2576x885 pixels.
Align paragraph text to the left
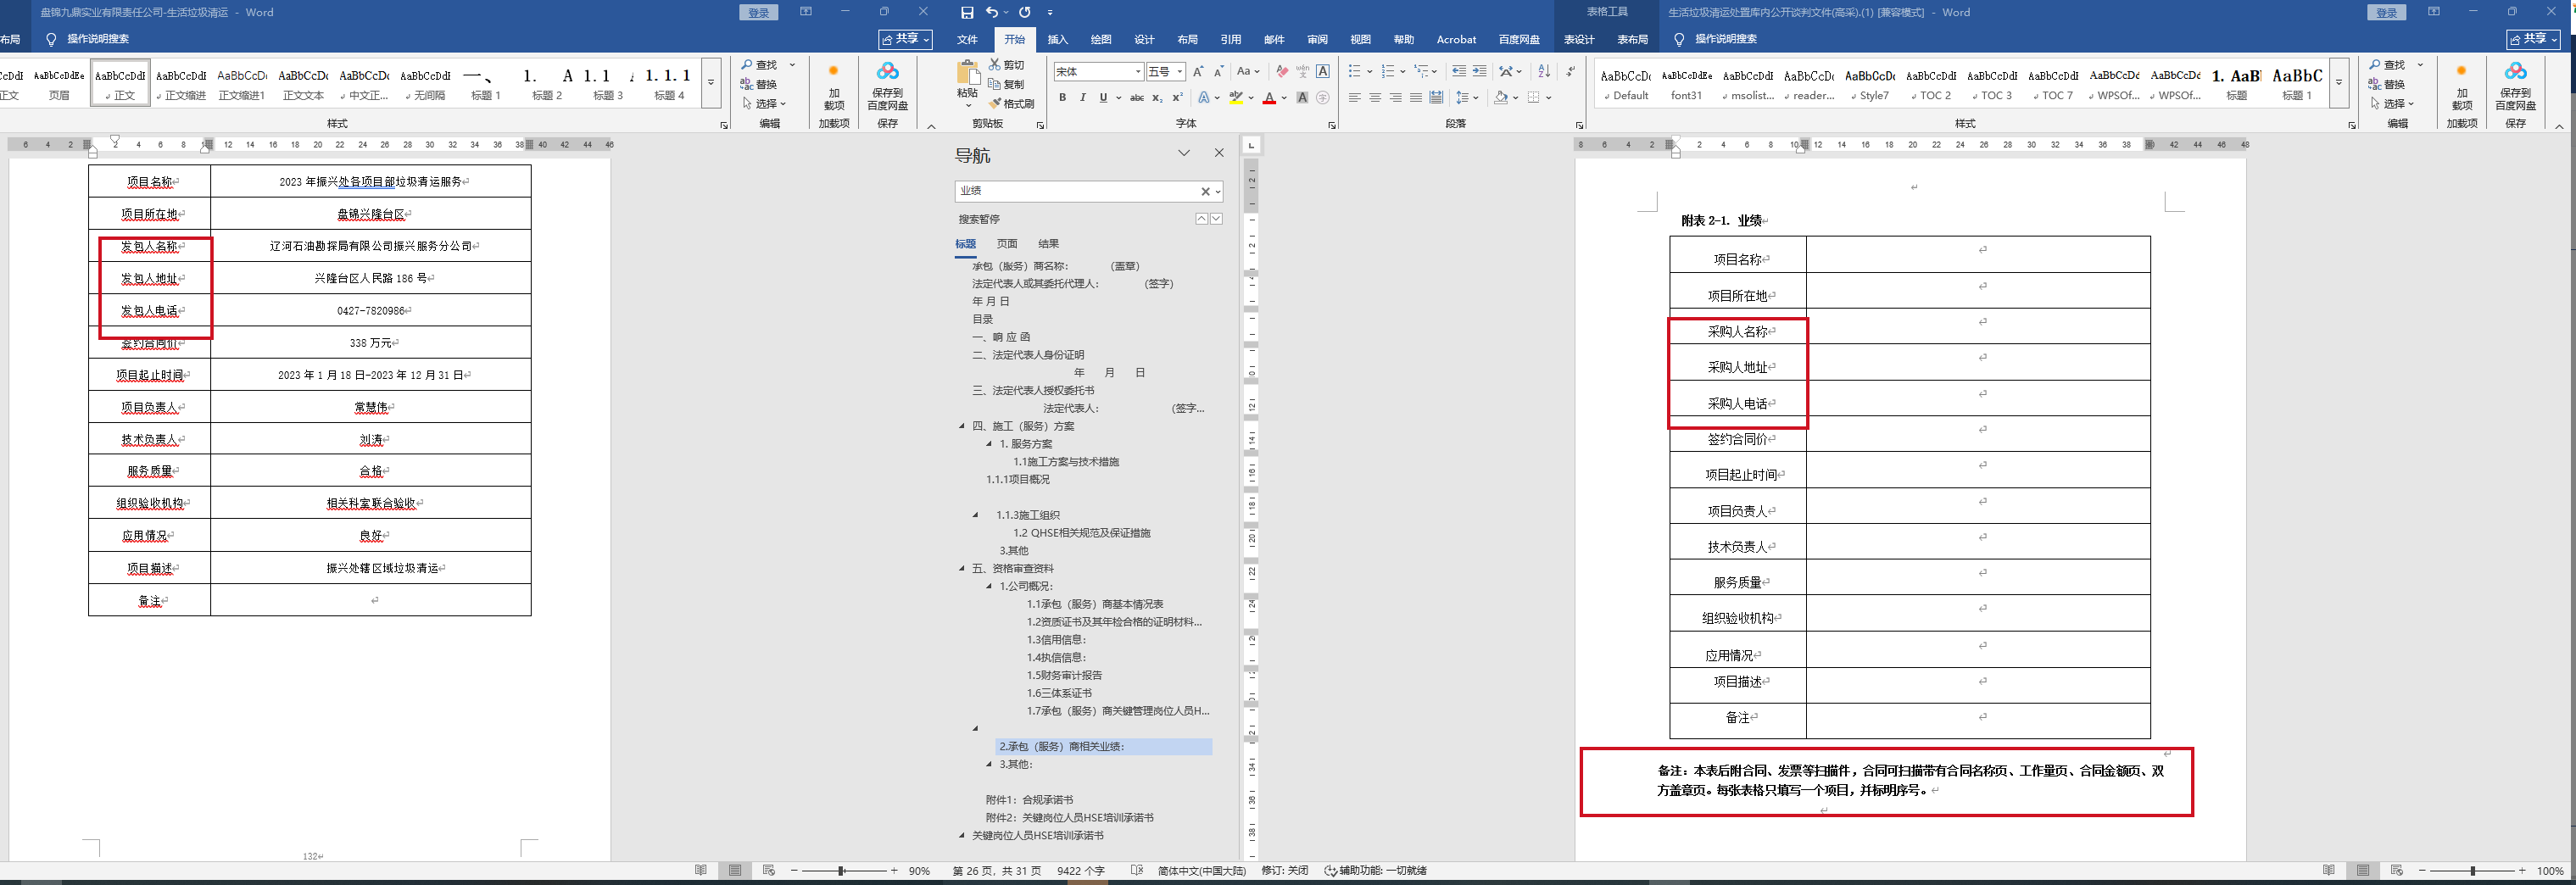pyautogui.click(x=1354, y=98)
